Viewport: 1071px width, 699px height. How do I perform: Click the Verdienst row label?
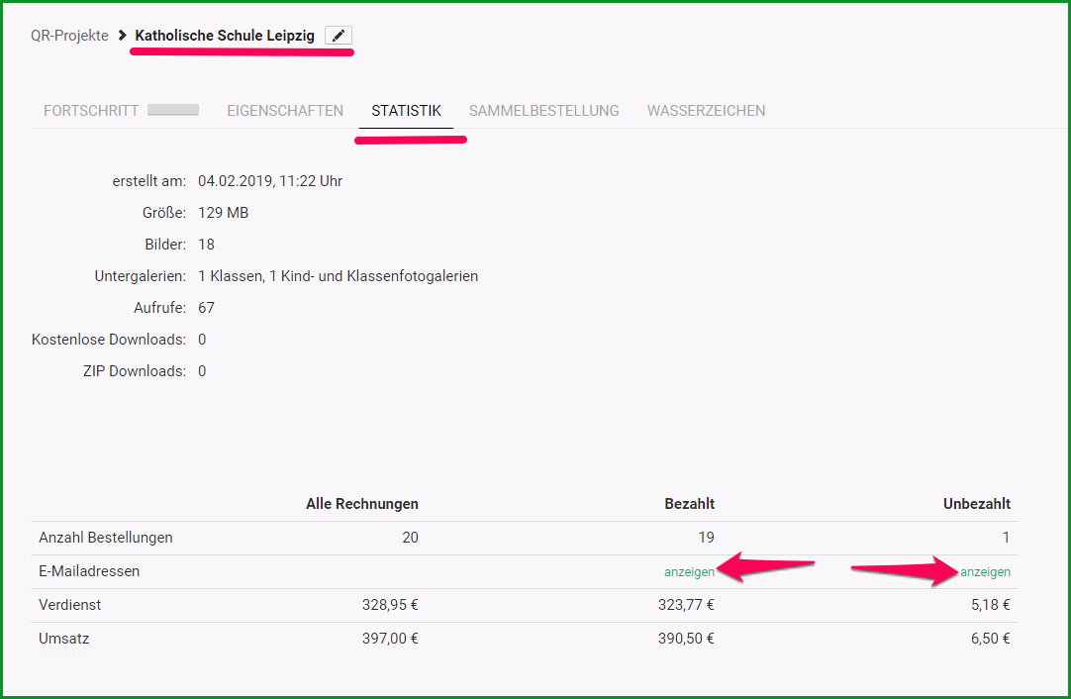69,605
